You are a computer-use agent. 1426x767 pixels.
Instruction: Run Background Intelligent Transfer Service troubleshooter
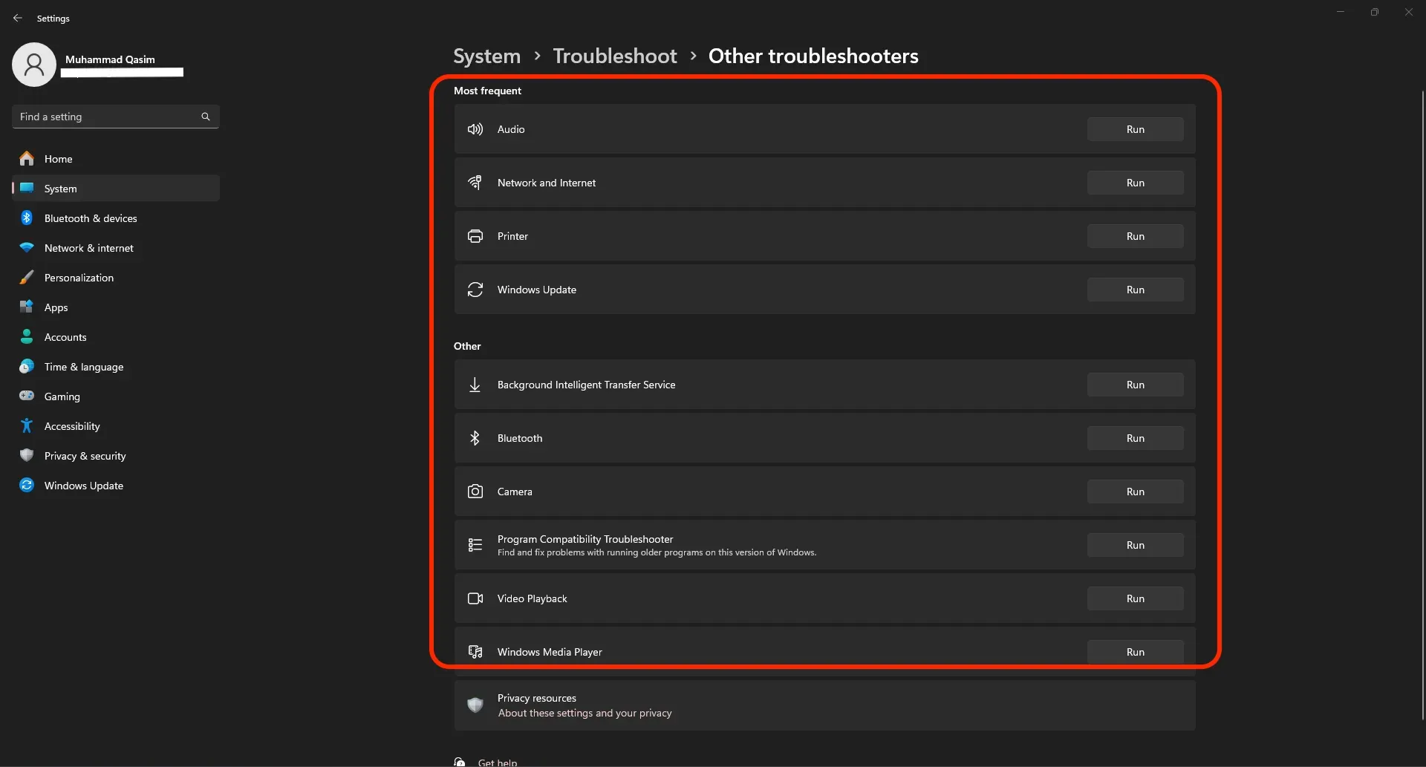(x=1135, y=385)
